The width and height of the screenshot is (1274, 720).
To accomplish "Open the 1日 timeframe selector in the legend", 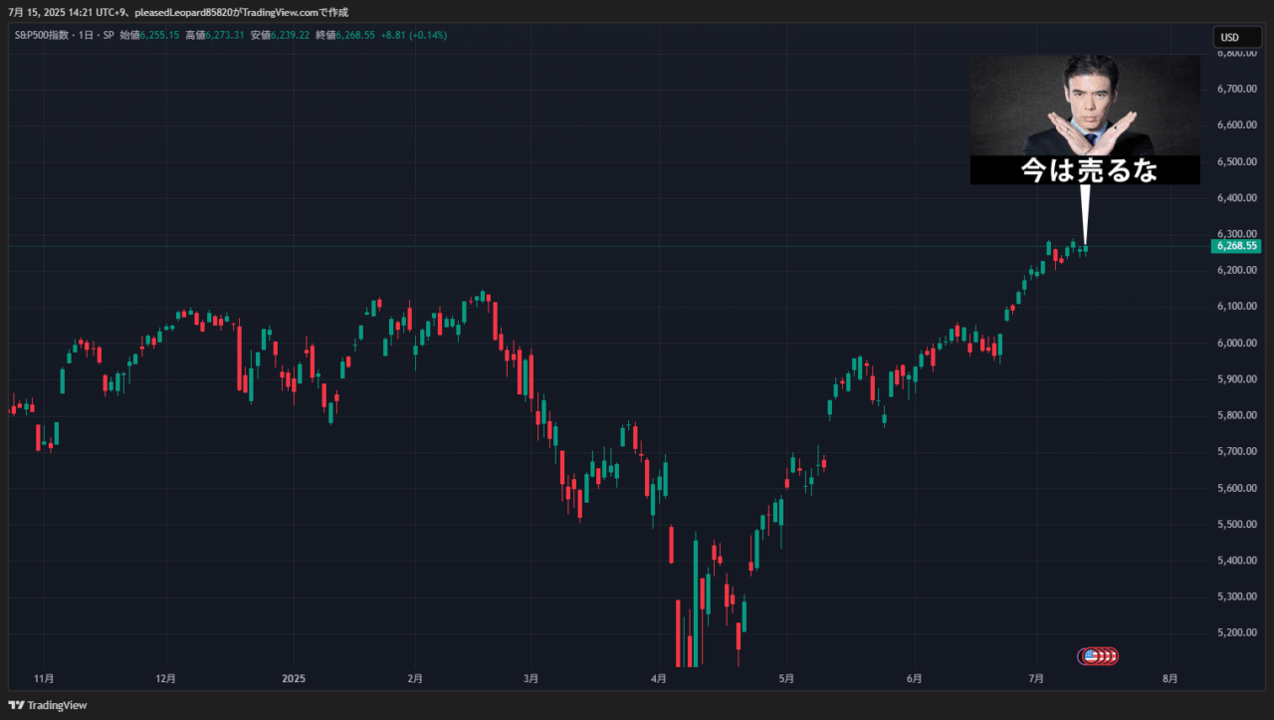I will (x=88, y=35).
